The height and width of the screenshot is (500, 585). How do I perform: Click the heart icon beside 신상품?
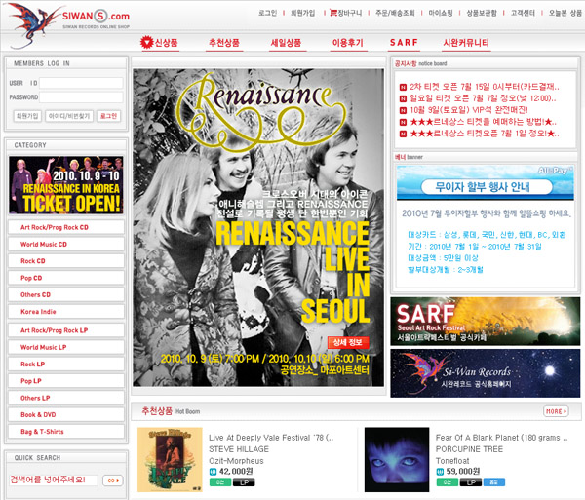146,42
